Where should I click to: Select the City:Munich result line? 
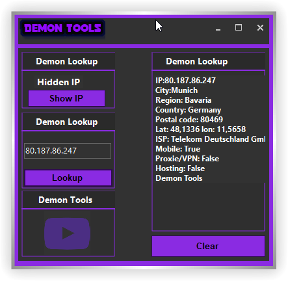(x=176, y=90)
